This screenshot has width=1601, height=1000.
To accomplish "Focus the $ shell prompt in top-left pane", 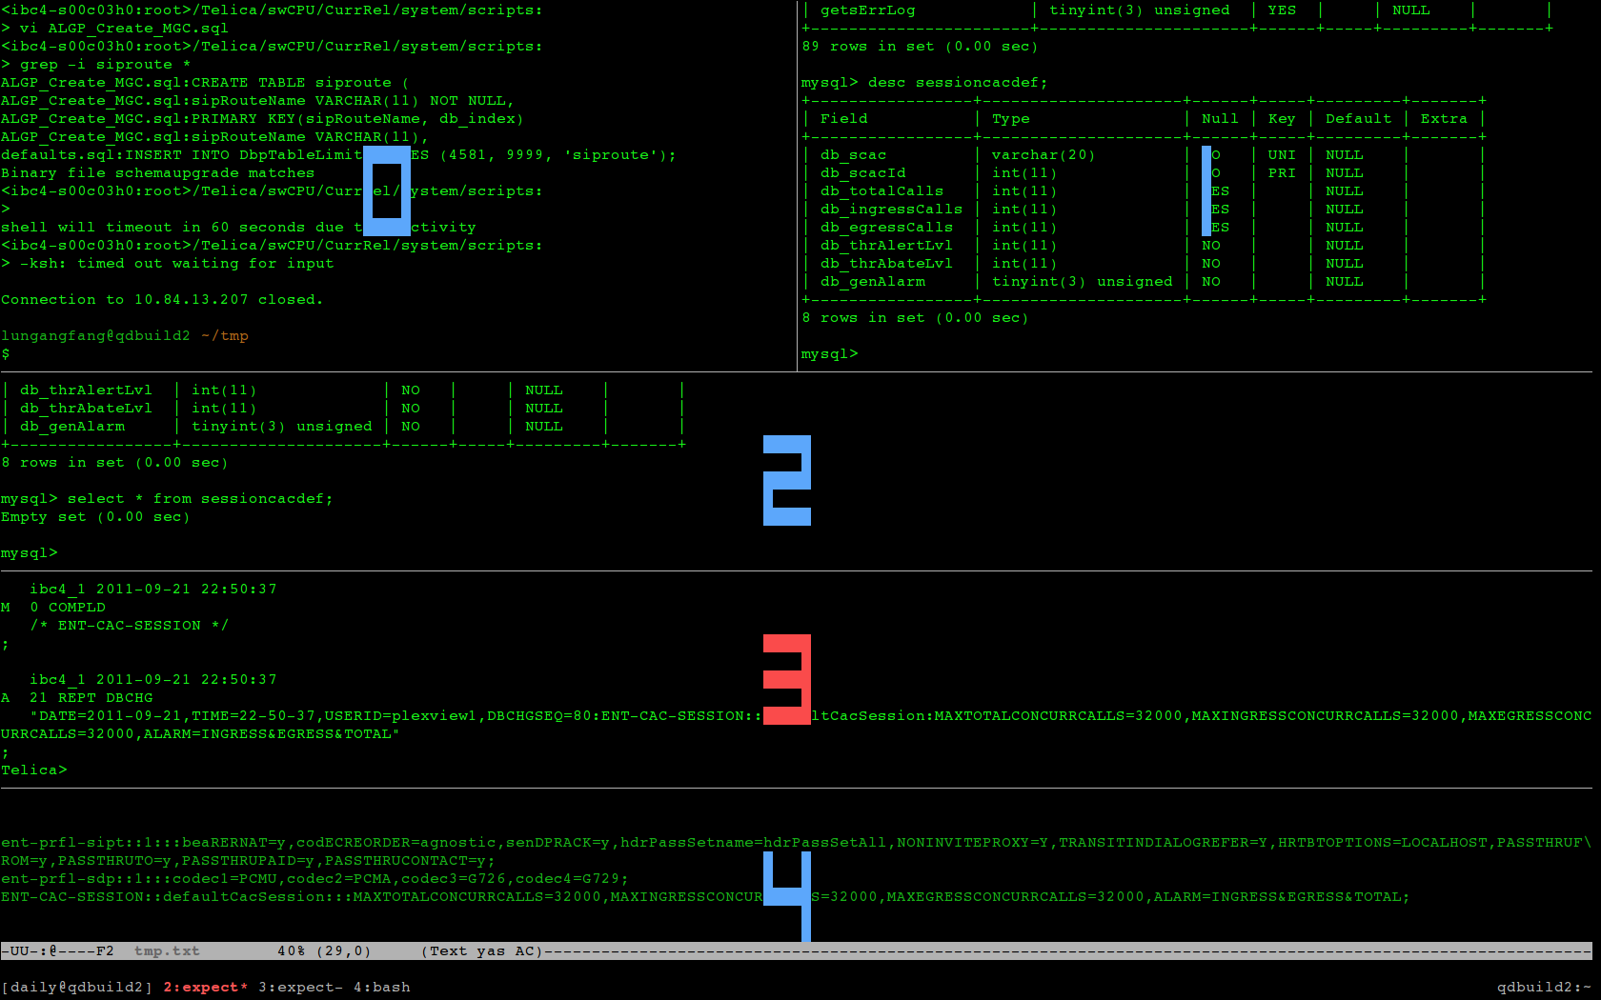I will pyautogui.click(x=6, y=354).
